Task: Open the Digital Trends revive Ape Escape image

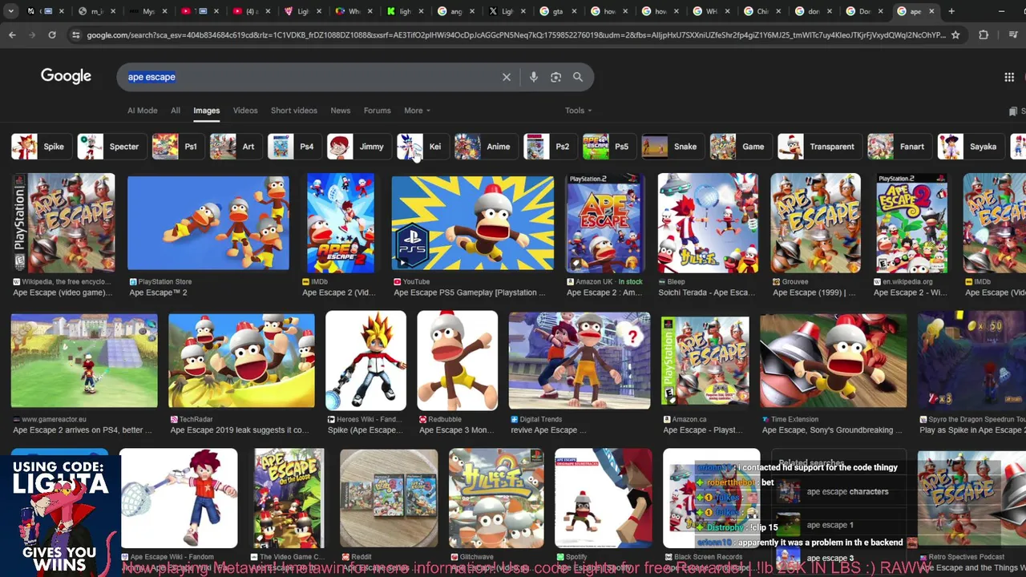Action: tap(580, 361)
